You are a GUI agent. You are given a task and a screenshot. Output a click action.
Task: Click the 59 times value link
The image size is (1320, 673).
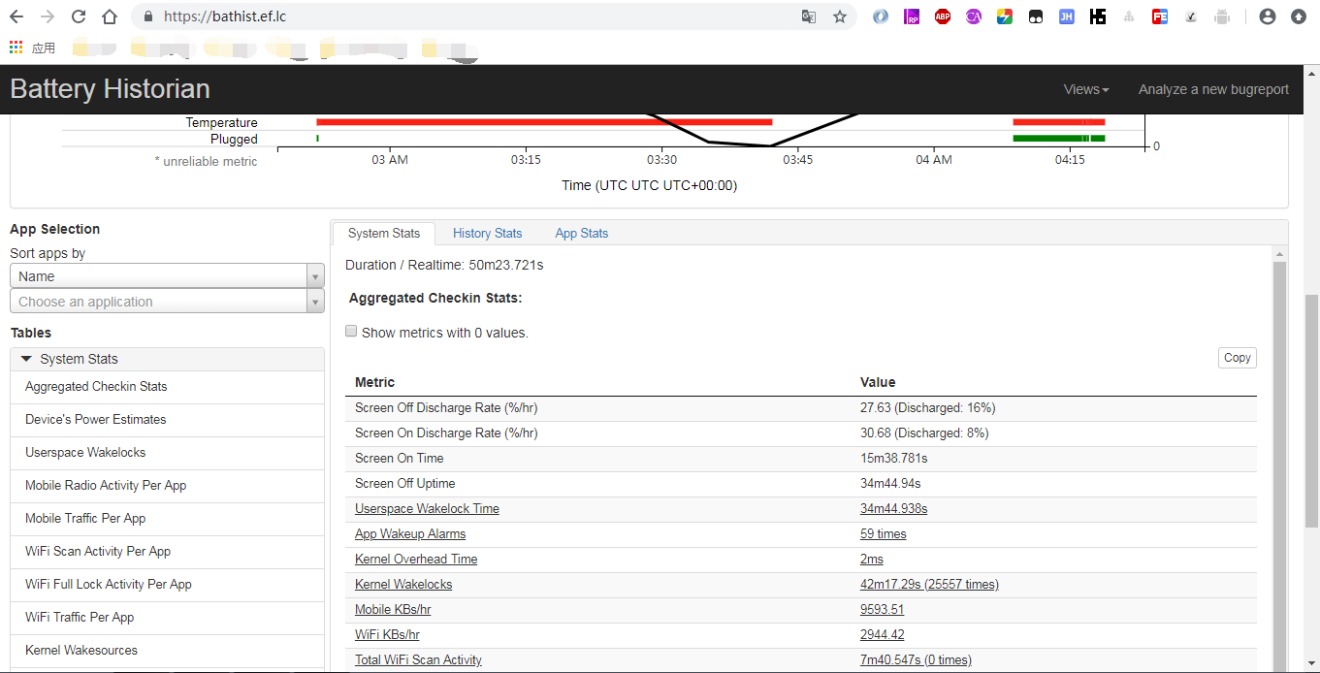884,533
